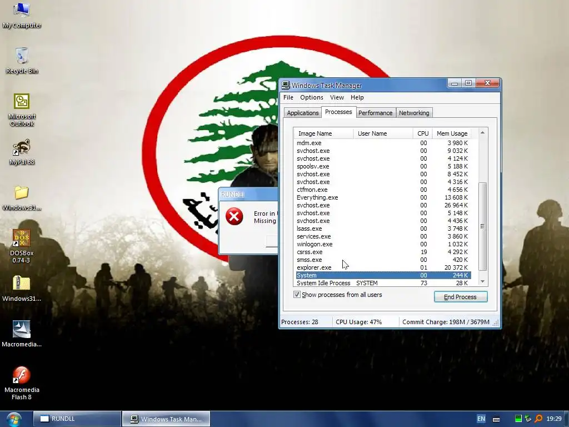Open the Options menu
Image resolution: width=569 pixels, height=427 pixels.
[x=311, y=97]
